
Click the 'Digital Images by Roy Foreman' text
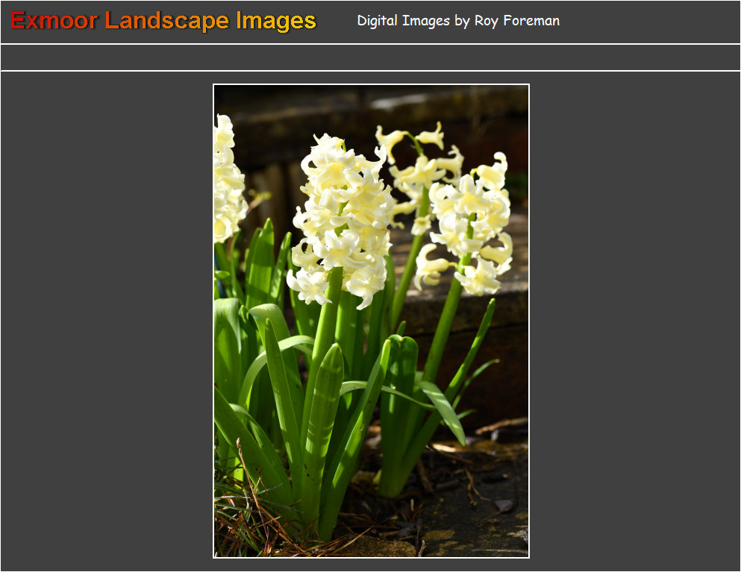[457, 21]
